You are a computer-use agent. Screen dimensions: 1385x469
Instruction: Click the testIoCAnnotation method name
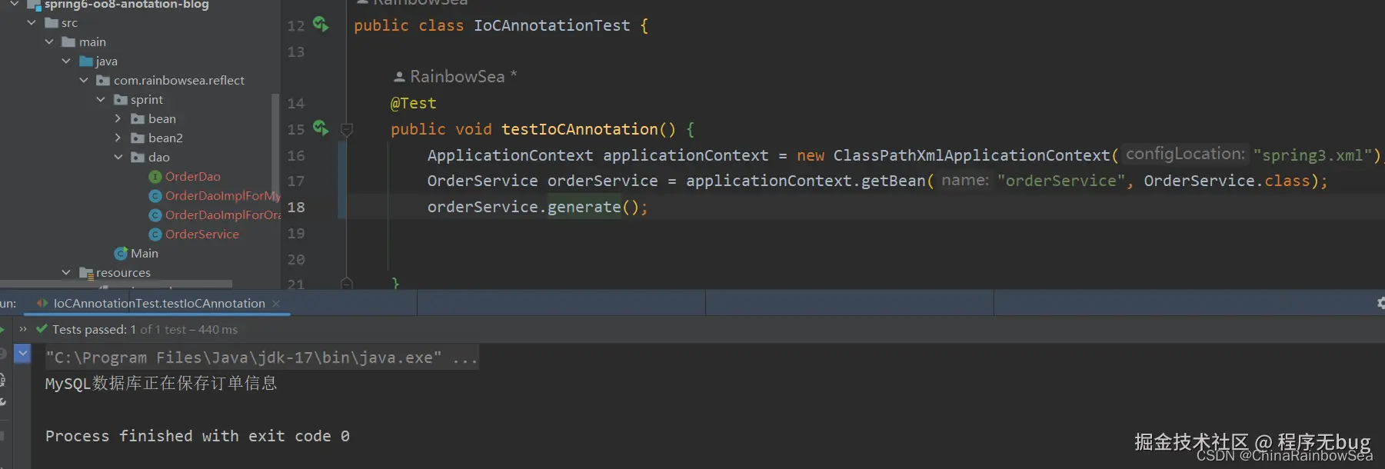pyautogui.click(x=580, y=129)
